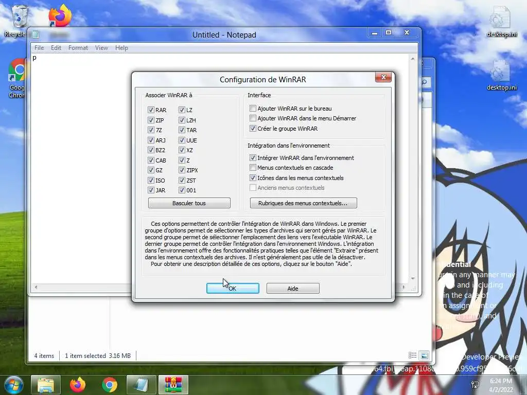Toggle Intégrer WinRAR dans l'environnement
This screenshot has width=527, height=395.
tap(253, 157)
